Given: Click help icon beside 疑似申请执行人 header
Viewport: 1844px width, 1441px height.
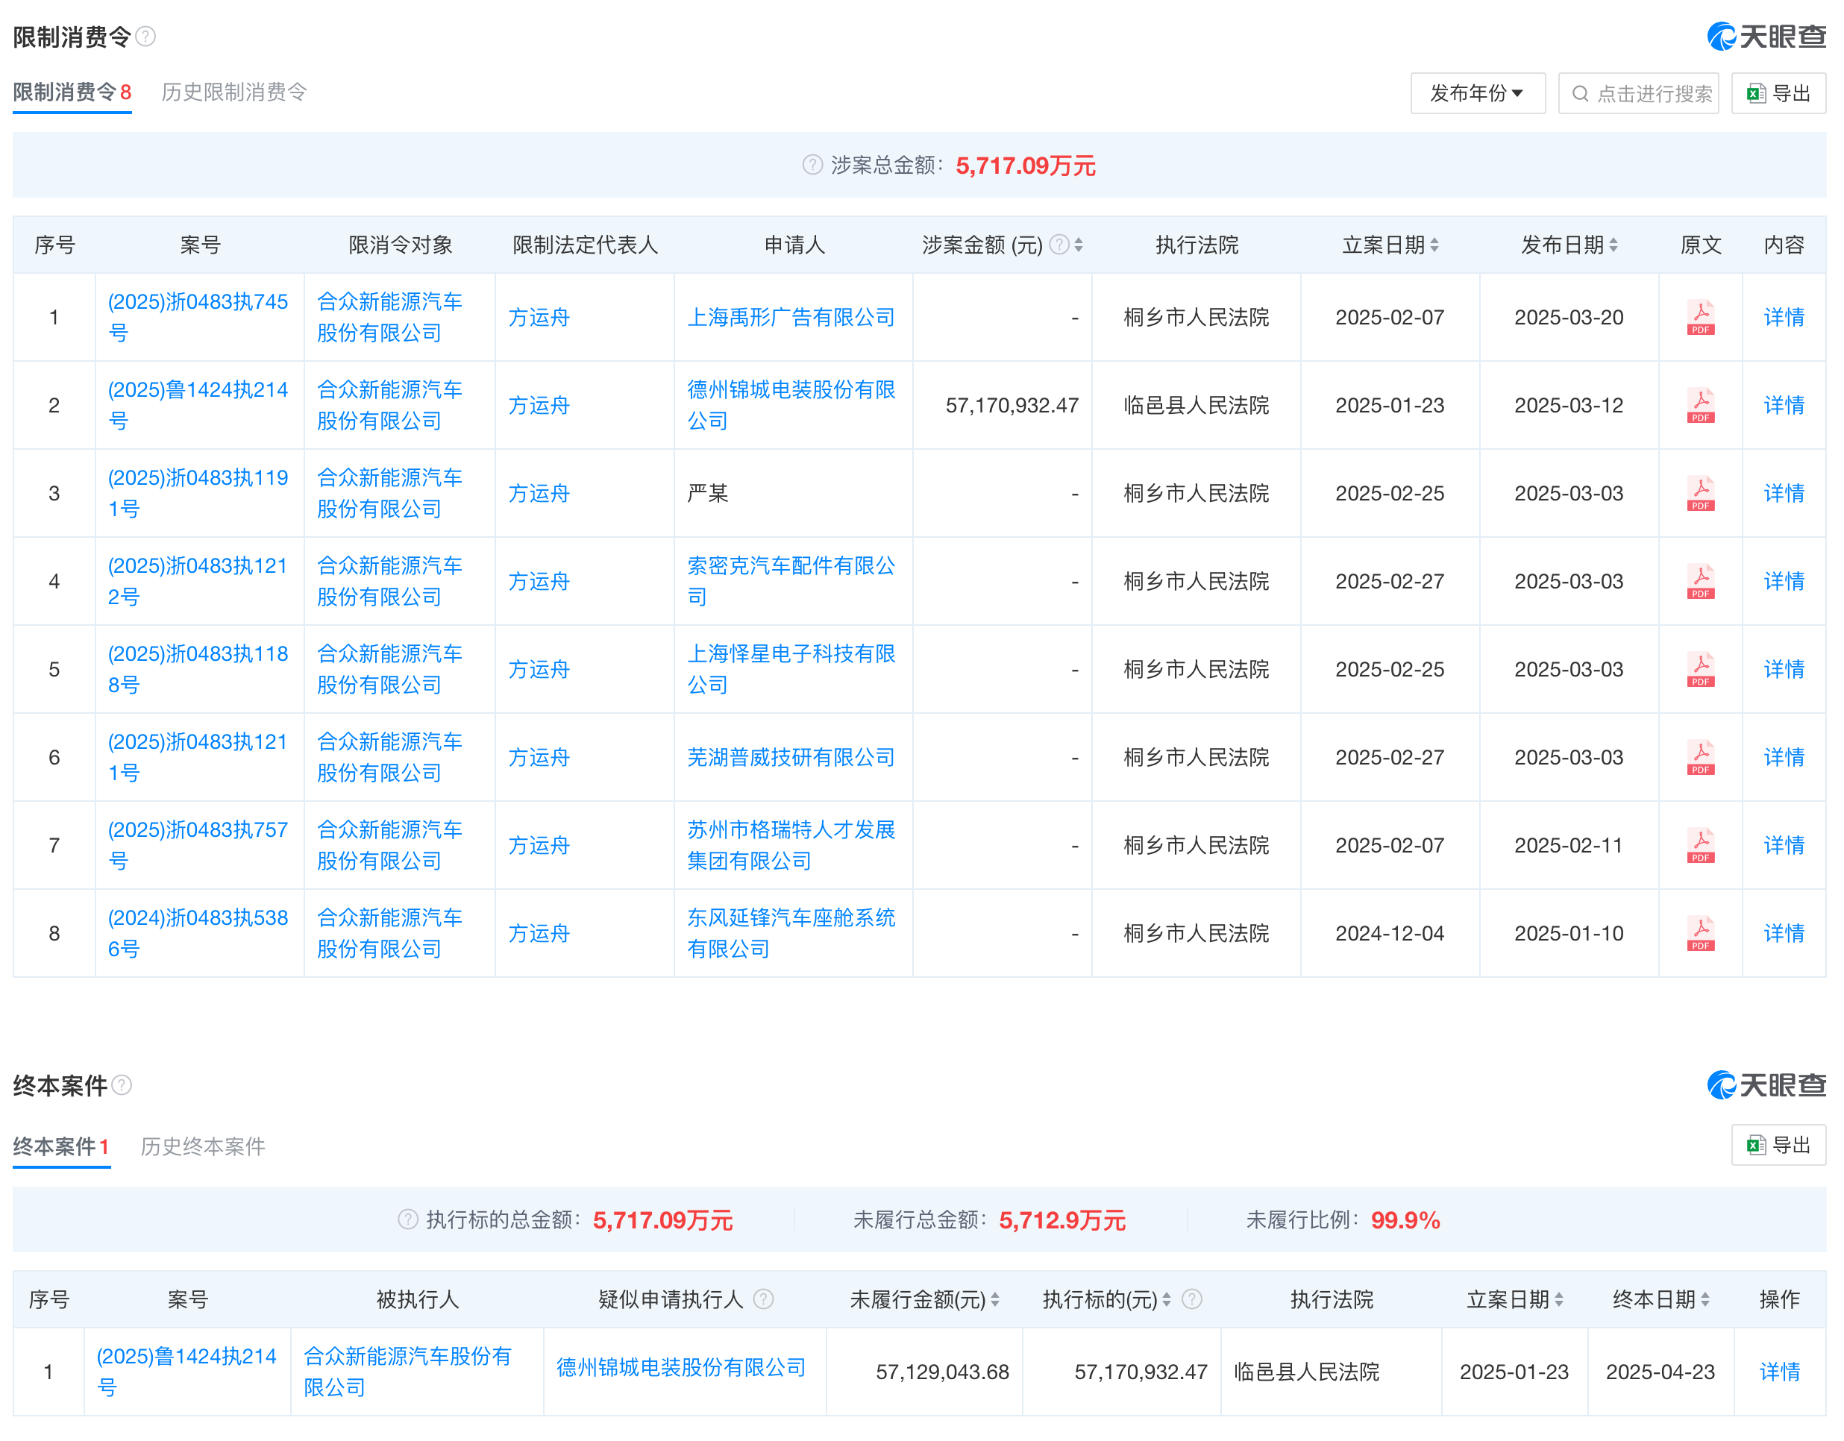Looking at the screenshot, I should tap(763, 1299).
